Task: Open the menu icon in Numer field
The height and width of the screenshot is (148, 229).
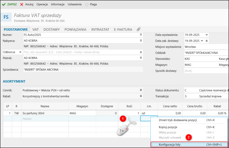Action: tap(141, 35)
